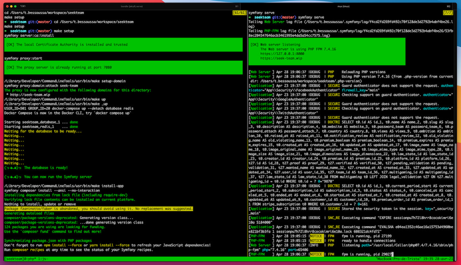Click 'Synchronizing package.json with PHP packages' line
The height and width of the screenshot is (265, 461).
[48, 241]
